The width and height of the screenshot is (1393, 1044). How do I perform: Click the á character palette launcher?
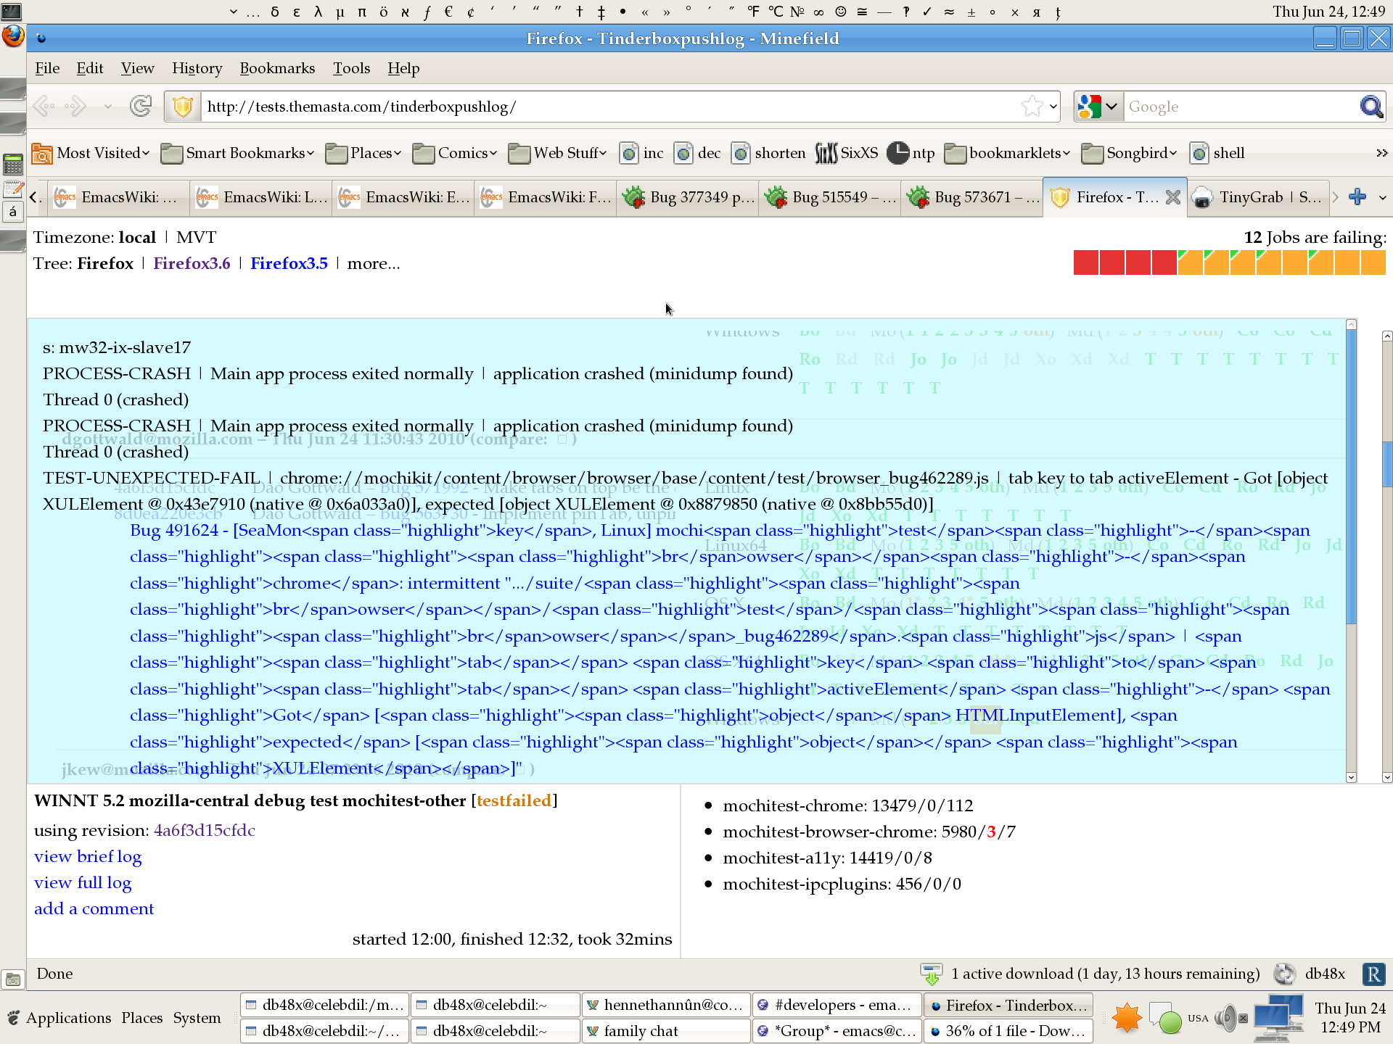[13, 212]
